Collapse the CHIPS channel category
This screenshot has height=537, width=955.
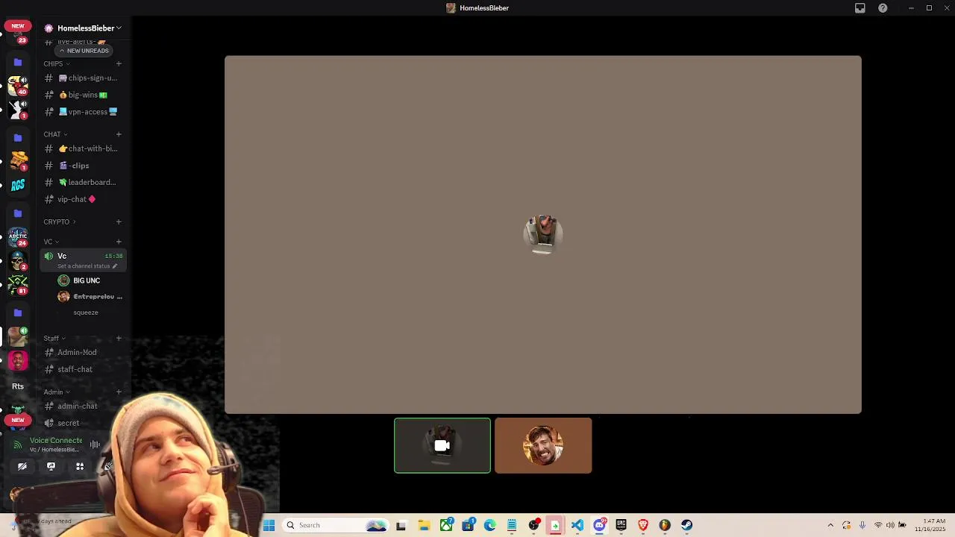[56, 63]
